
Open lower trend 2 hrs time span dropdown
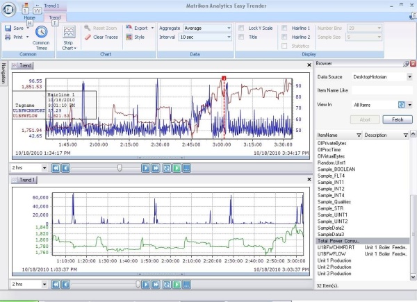44,285
